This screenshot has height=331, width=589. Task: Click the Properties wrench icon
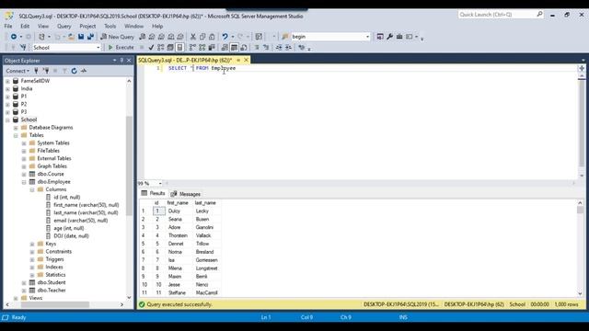pyautogui.click(x=389, y=37)
